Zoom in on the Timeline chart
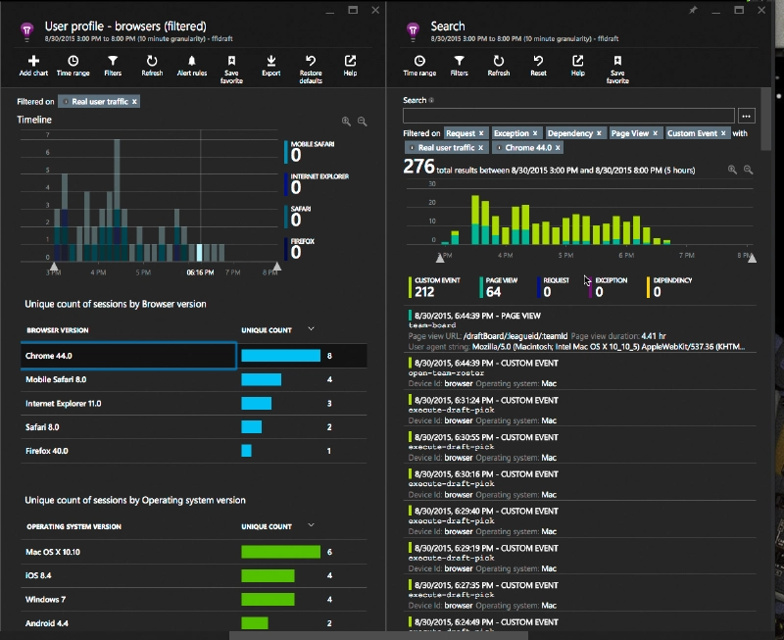The image size is (784, 640). (x=346, y=122)
